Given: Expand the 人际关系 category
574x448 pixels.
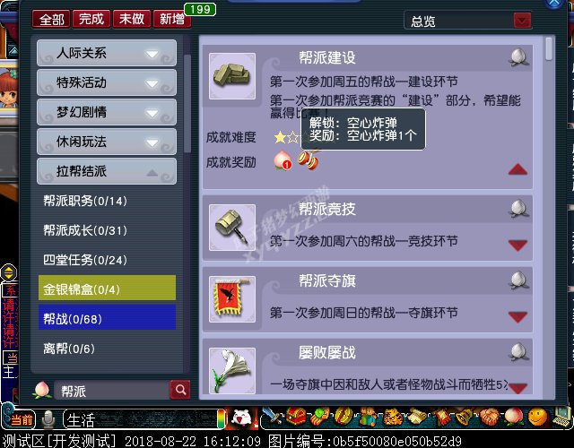Looking at the screenshot, I should tap(107, 53).
